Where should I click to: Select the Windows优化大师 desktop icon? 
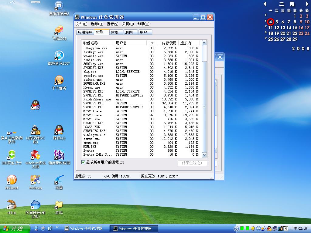(x=36, y=159)
